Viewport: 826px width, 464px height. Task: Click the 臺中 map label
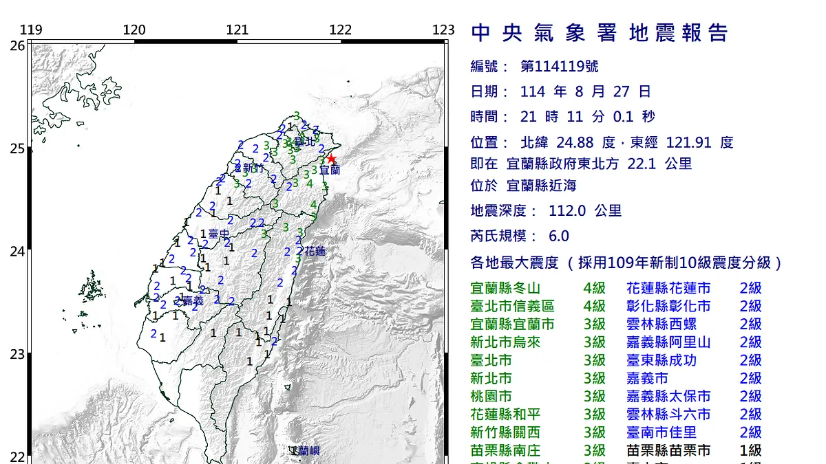click(x=219, y=233)
